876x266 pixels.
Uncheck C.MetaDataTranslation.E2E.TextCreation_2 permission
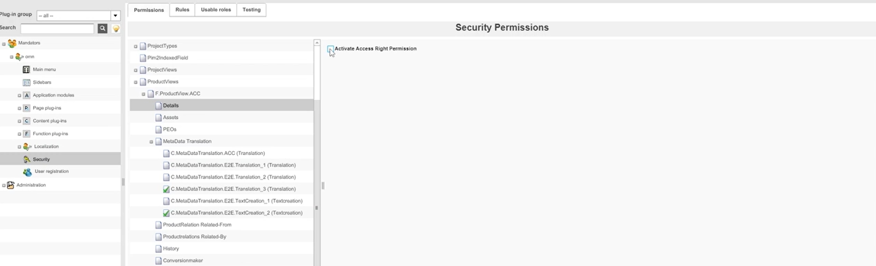166,213
